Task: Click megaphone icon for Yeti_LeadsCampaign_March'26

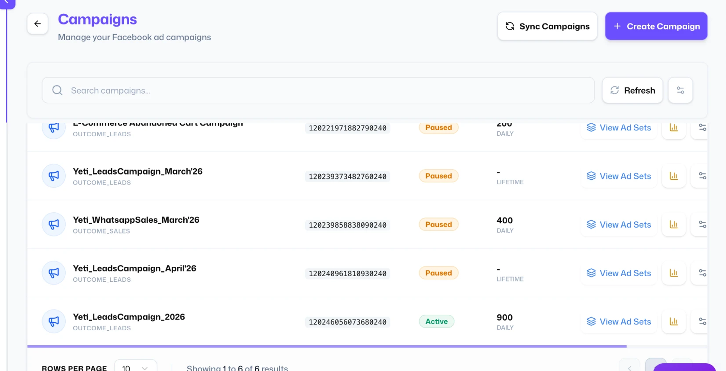Action: [x=54, y=176]
